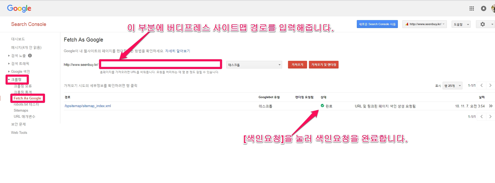The image size is (495, 183).
Task: Open the 데스크톱 device type dropdown
Action: (254, 65)
